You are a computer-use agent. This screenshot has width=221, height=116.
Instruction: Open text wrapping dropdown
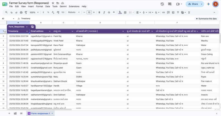click(x=151, y=12)
